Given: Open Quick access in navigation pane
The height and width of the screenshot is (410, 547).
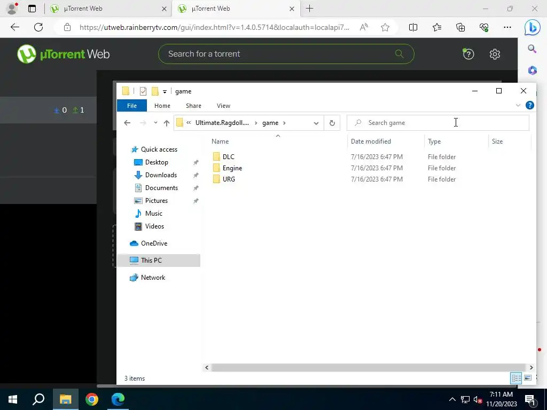Looking at the screenshot, I should click(159, 149).
